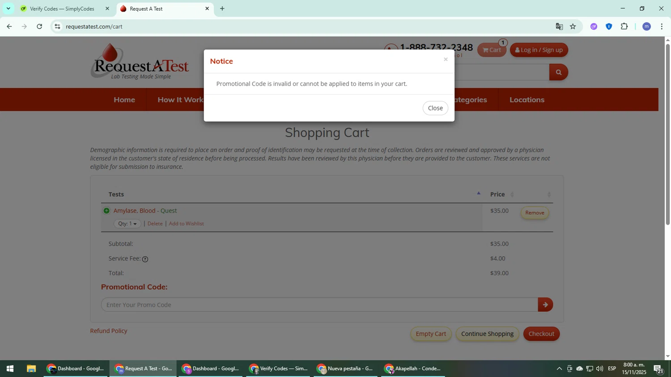Click Continue Shopping button
The image size is (671, 377).
(x=487, y=334)
